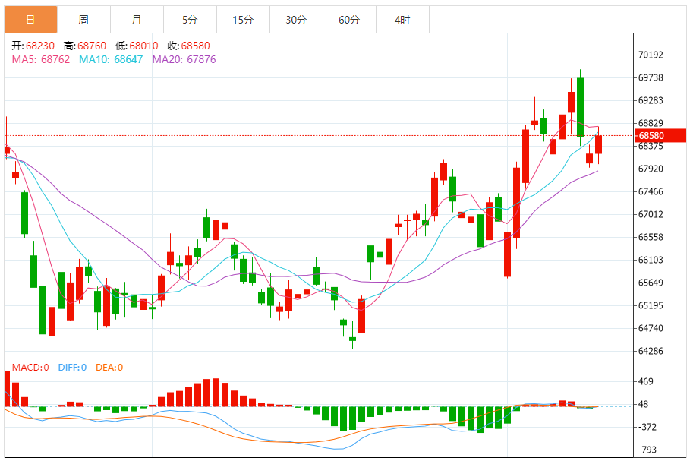
Task: Click the 64286 price axis label
Action: 651,351
